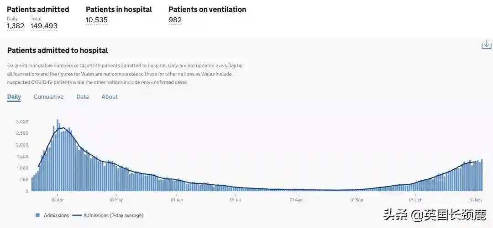Click the "Patients on ventilation" heading
Image resolution: width=493 pixels, height=228 pixels.
pos(207,9)
